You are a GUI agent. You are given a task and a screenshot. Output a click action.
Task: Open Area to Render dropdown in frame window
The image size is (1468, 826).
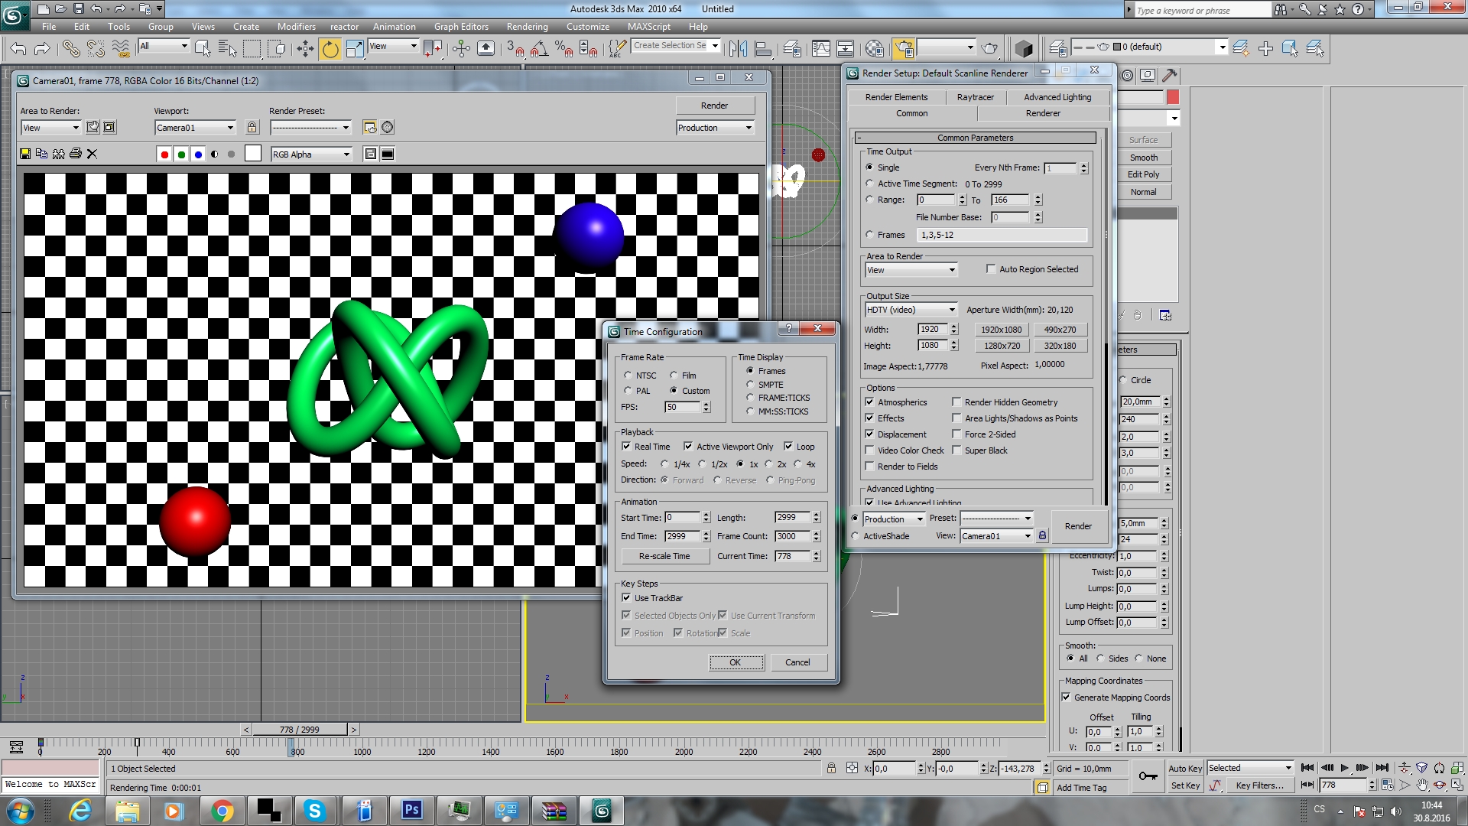(x=51, y=128)
